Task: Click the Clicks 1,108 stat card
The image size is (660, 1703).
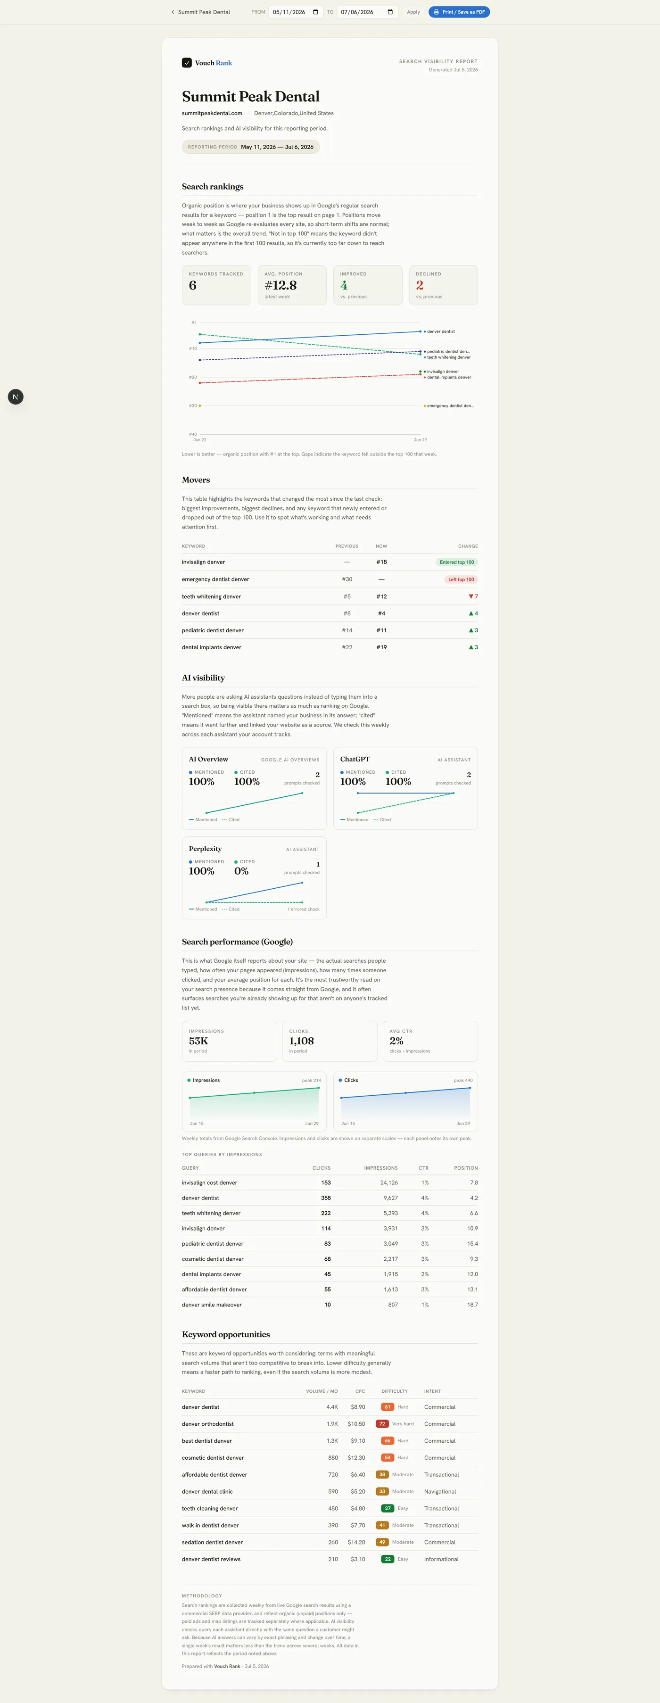Action: coord(330,1041)
